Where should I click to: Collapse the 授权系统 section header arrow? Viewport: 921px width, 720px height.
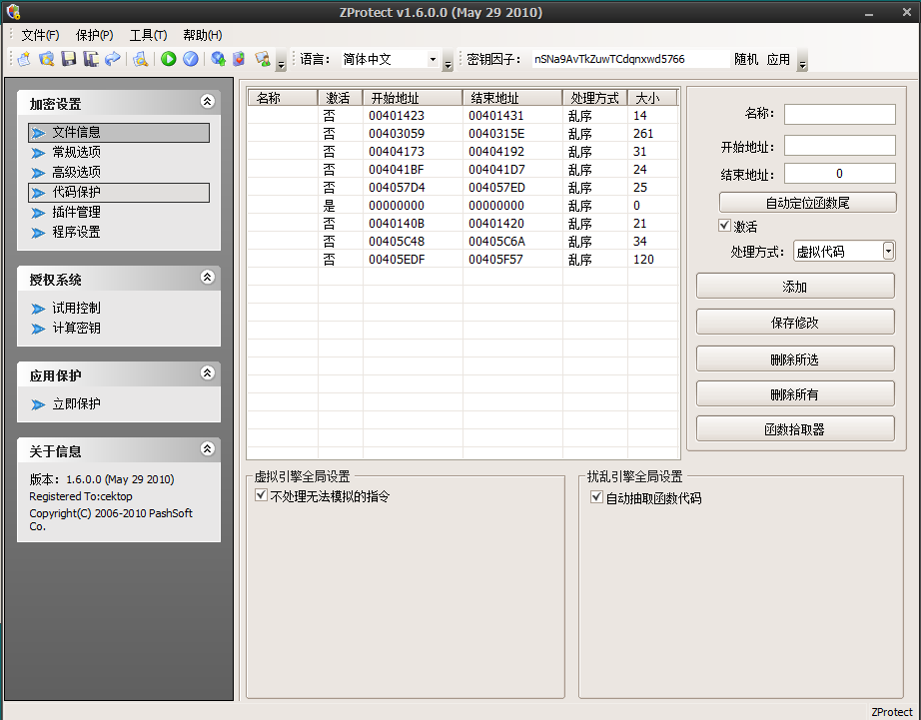tap(207, 277)
